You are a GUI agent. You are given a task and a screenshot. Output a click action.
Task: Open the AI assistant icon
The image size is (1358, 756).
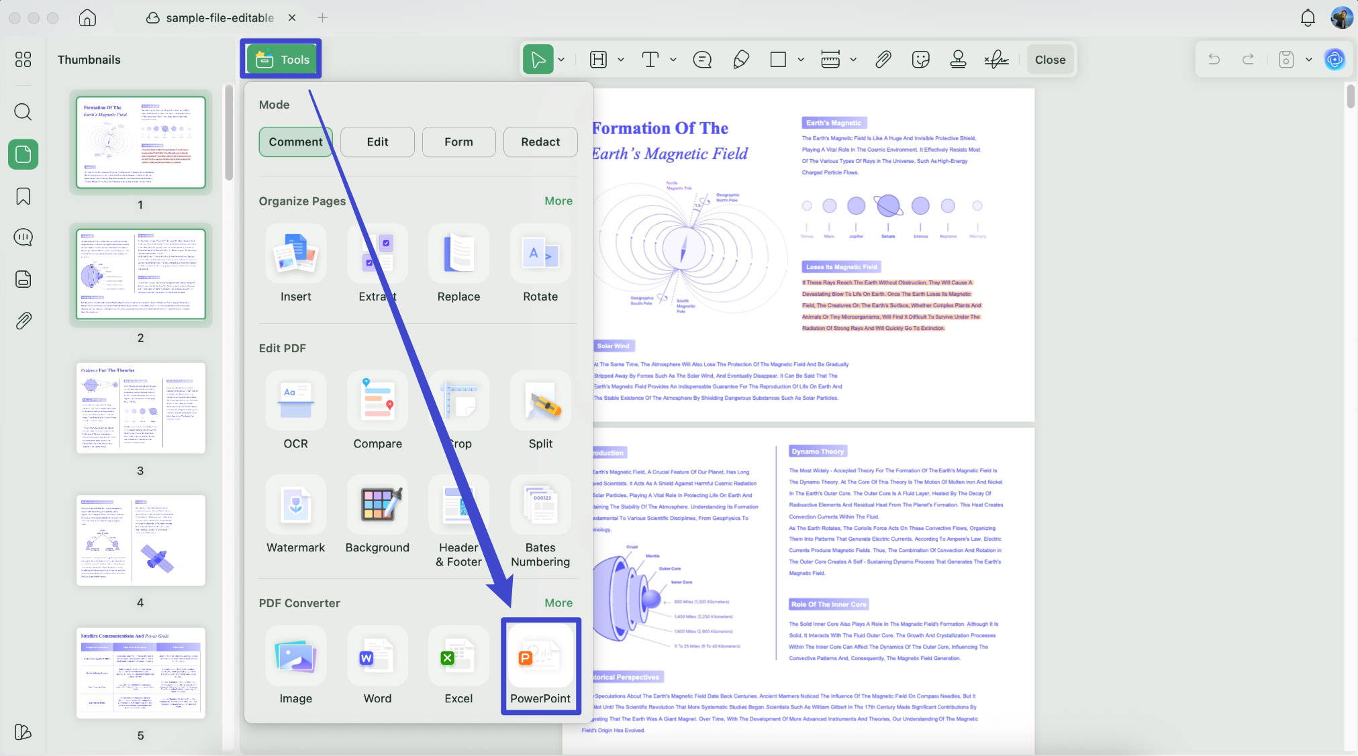coord(1335,59)
